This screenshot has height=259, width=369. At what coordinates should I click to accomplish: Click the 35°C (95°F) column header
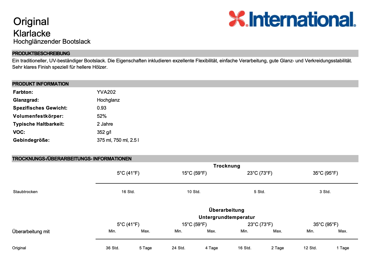point(326,173)
